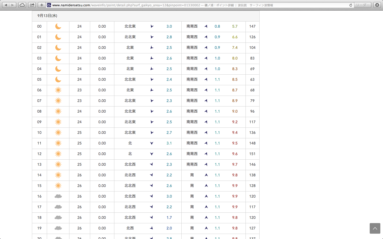
Task: Reload the page using the refresh icon
Action: 351,5
